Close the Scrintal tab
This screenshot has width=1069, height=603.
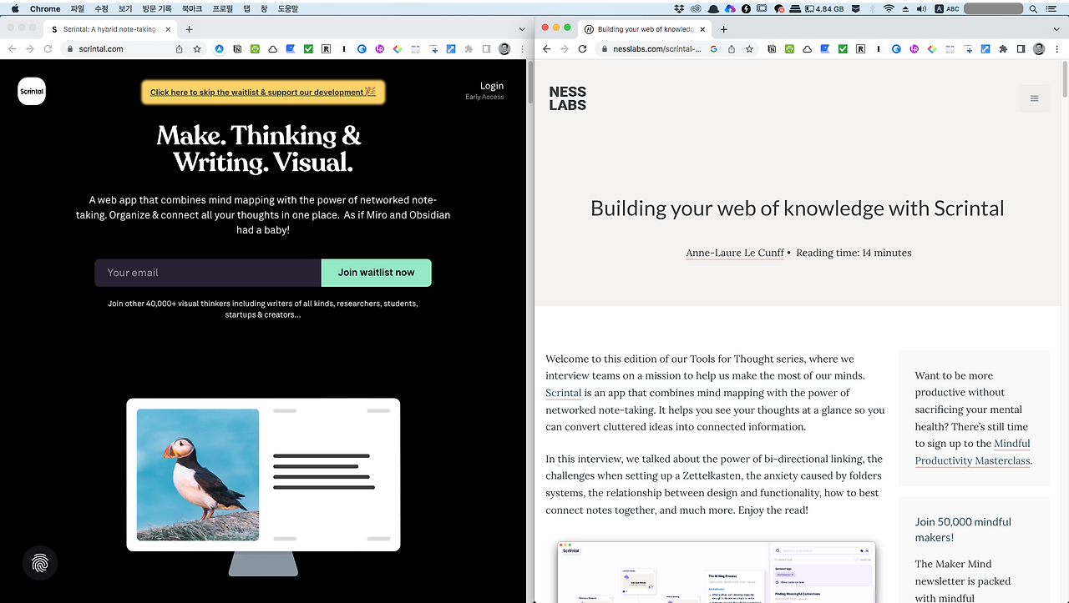click(x=168, y=29)
